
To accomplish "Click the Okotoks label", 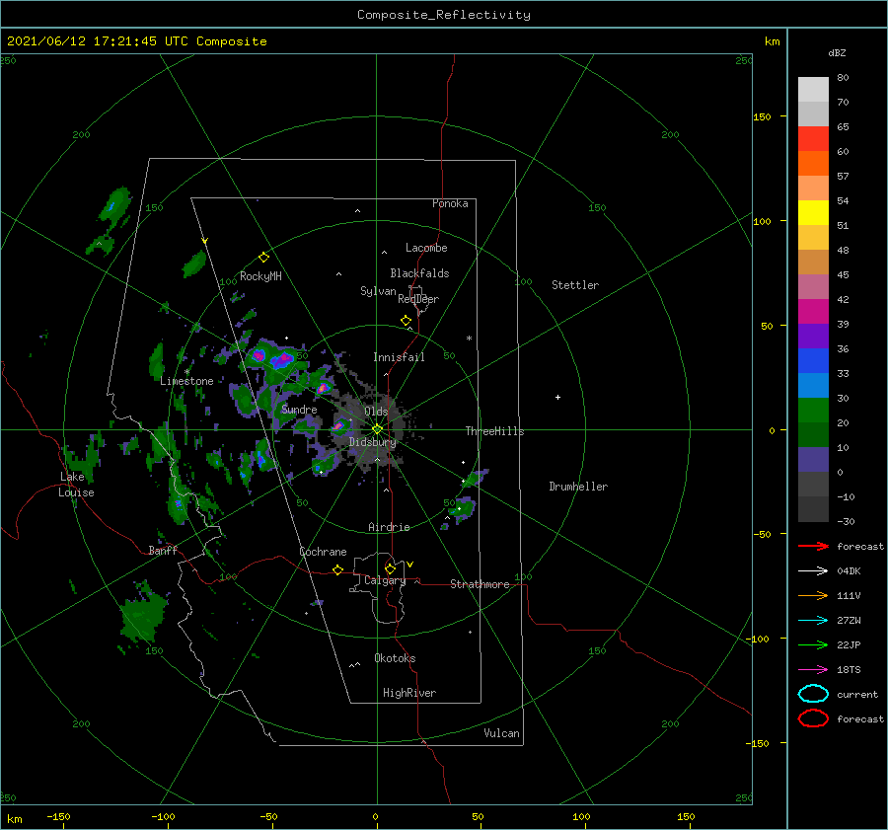I will click(x=395, y=658).
